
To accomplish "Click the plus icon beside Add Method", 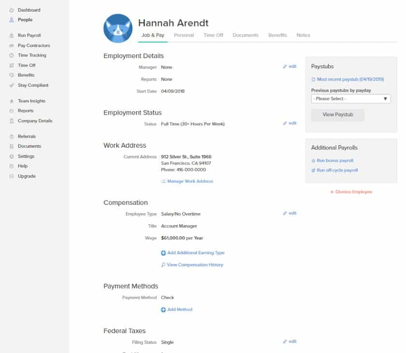I will coord(163,310).
